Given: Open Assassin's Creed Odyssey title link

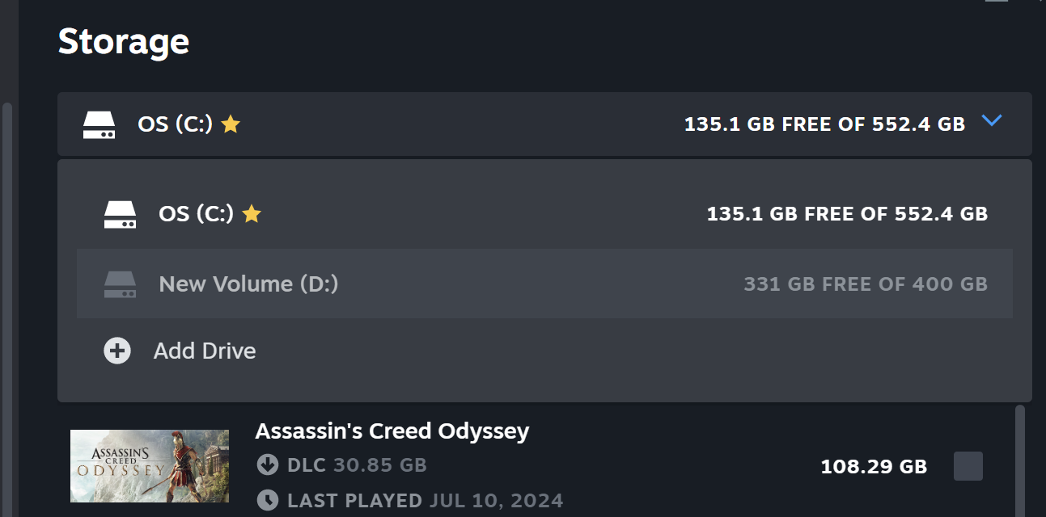Looking at the screenshot, I should (x=392, y=431).
